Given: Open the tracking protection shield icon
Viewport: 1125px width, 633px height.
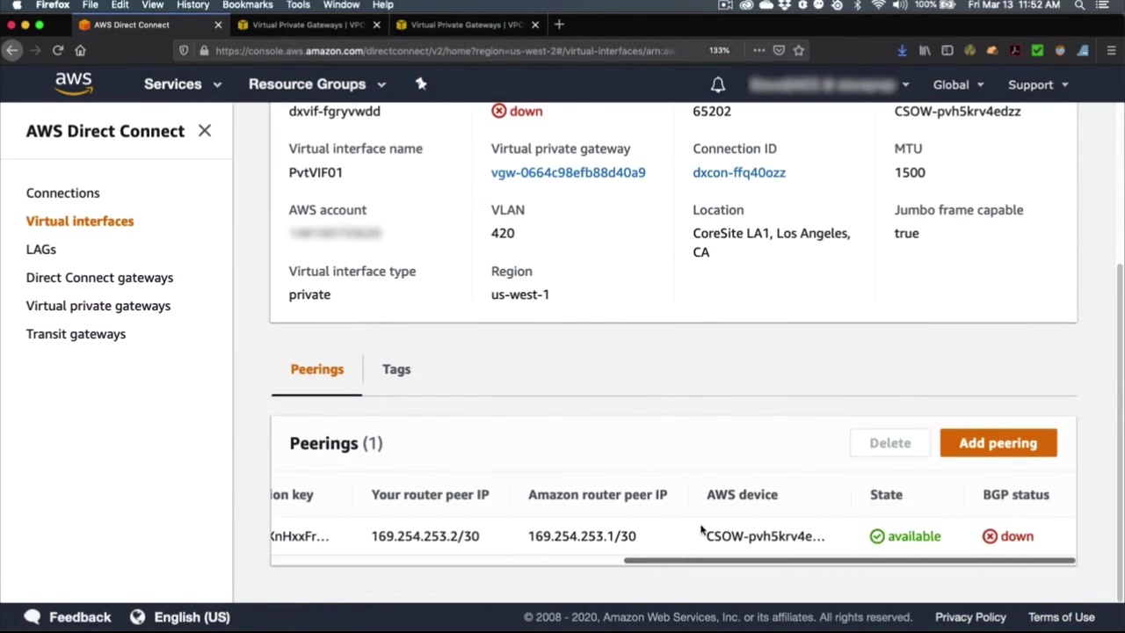Looking at the screenshot, I should tap(184, 50).
